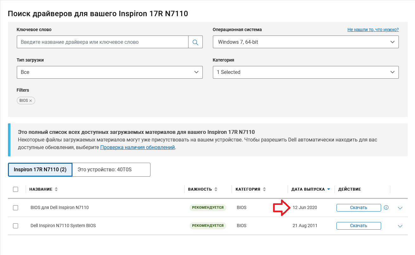415x255 pixels.
Task: Follow the Проверка наличия обновлений link
Action: (x=137, y=147)
